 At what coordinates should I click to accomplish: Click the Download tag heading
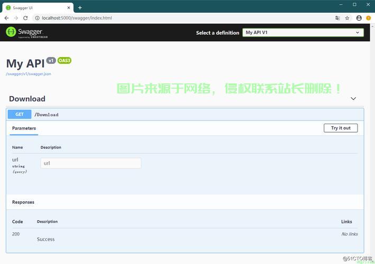[x=27, y=99]
